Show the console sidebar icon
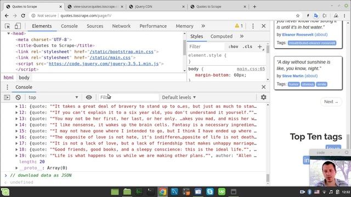The height and width of the screenshot is (197, 351). (7, 97)
